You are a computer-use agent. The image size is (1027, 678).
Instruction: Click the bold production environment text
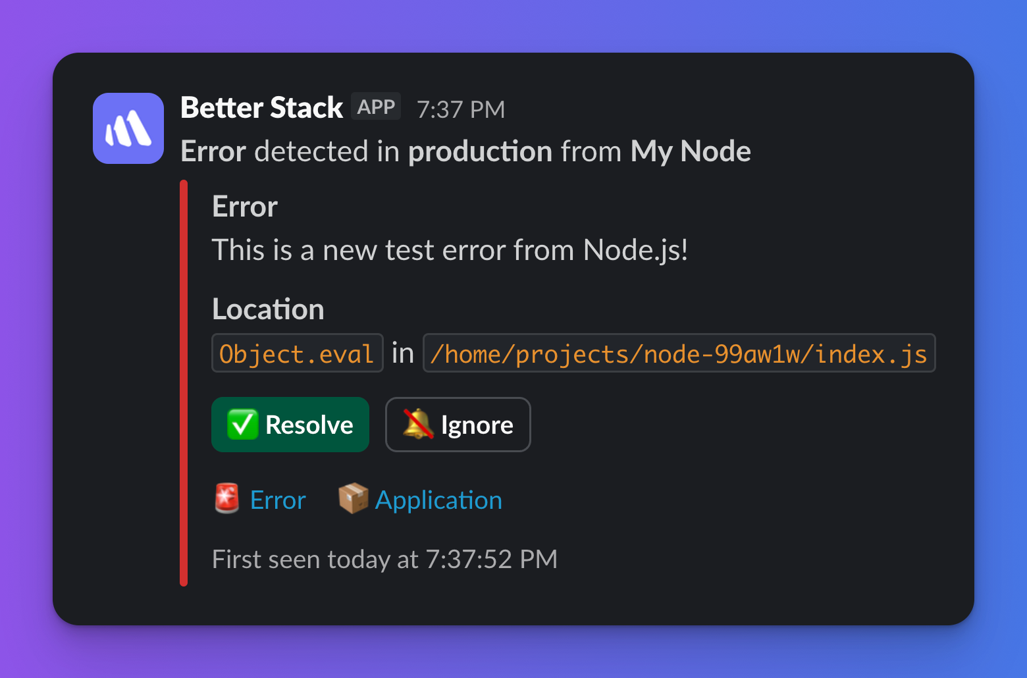point(480,151)
